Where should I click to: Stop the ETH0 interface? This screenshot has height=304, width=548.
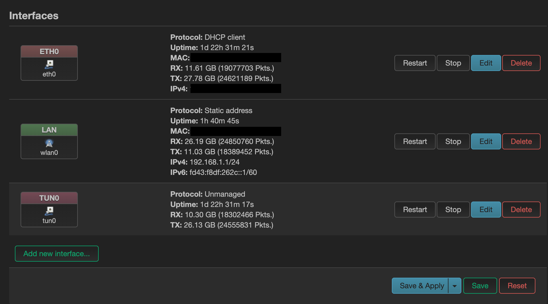[453, 63]
